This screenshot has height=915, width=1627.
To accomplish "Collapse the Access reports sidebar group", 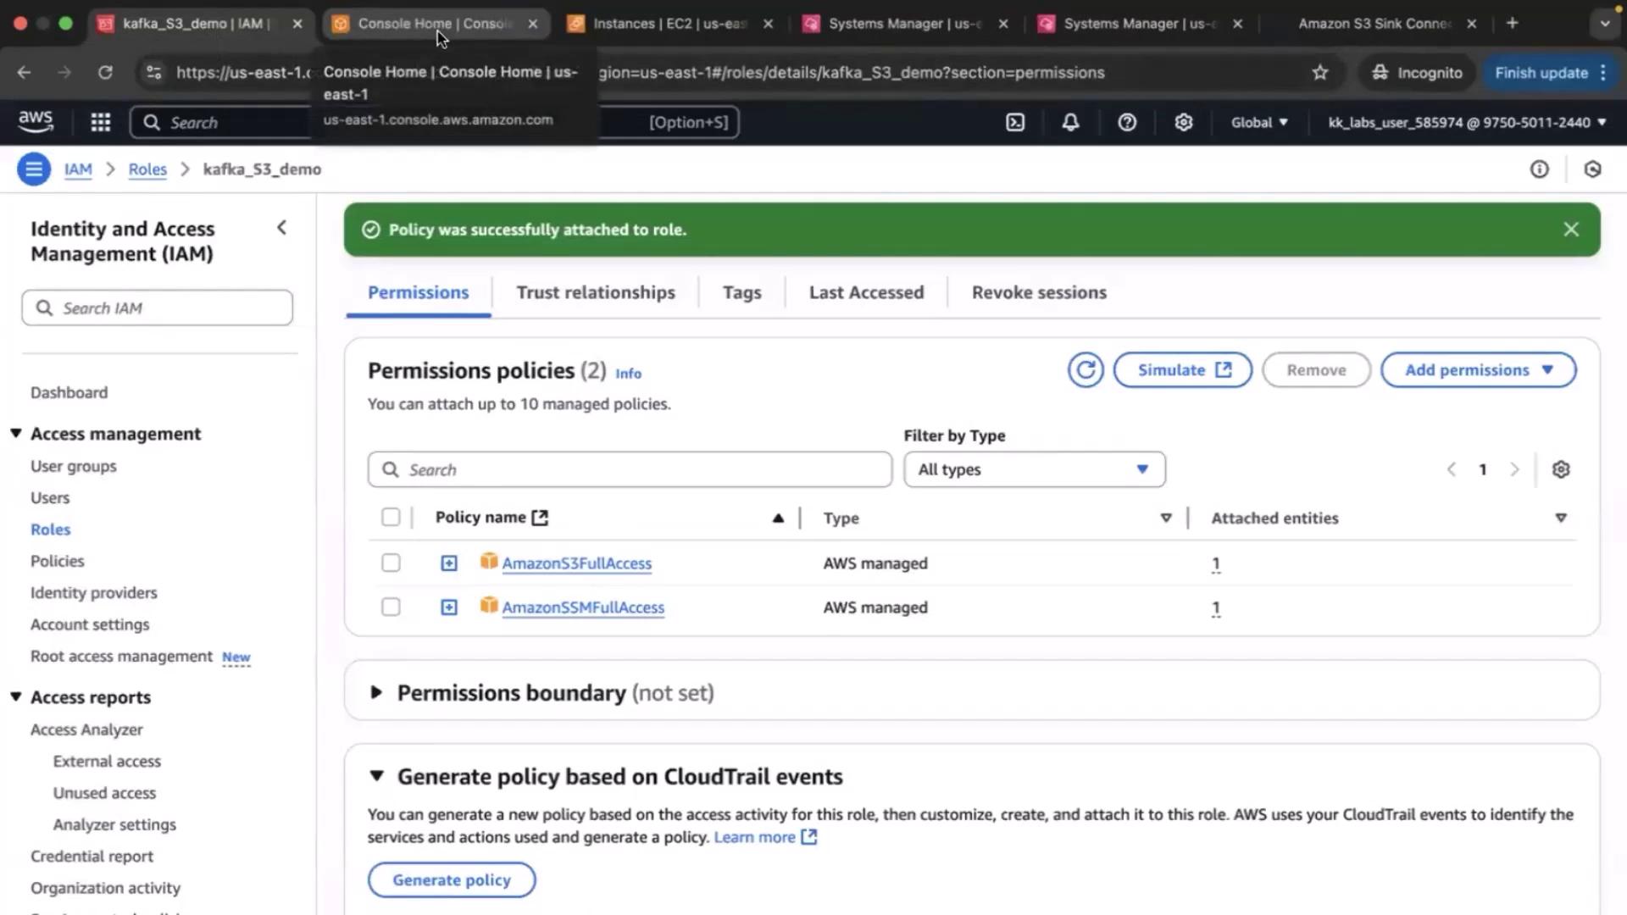I will tap(15, 696).
